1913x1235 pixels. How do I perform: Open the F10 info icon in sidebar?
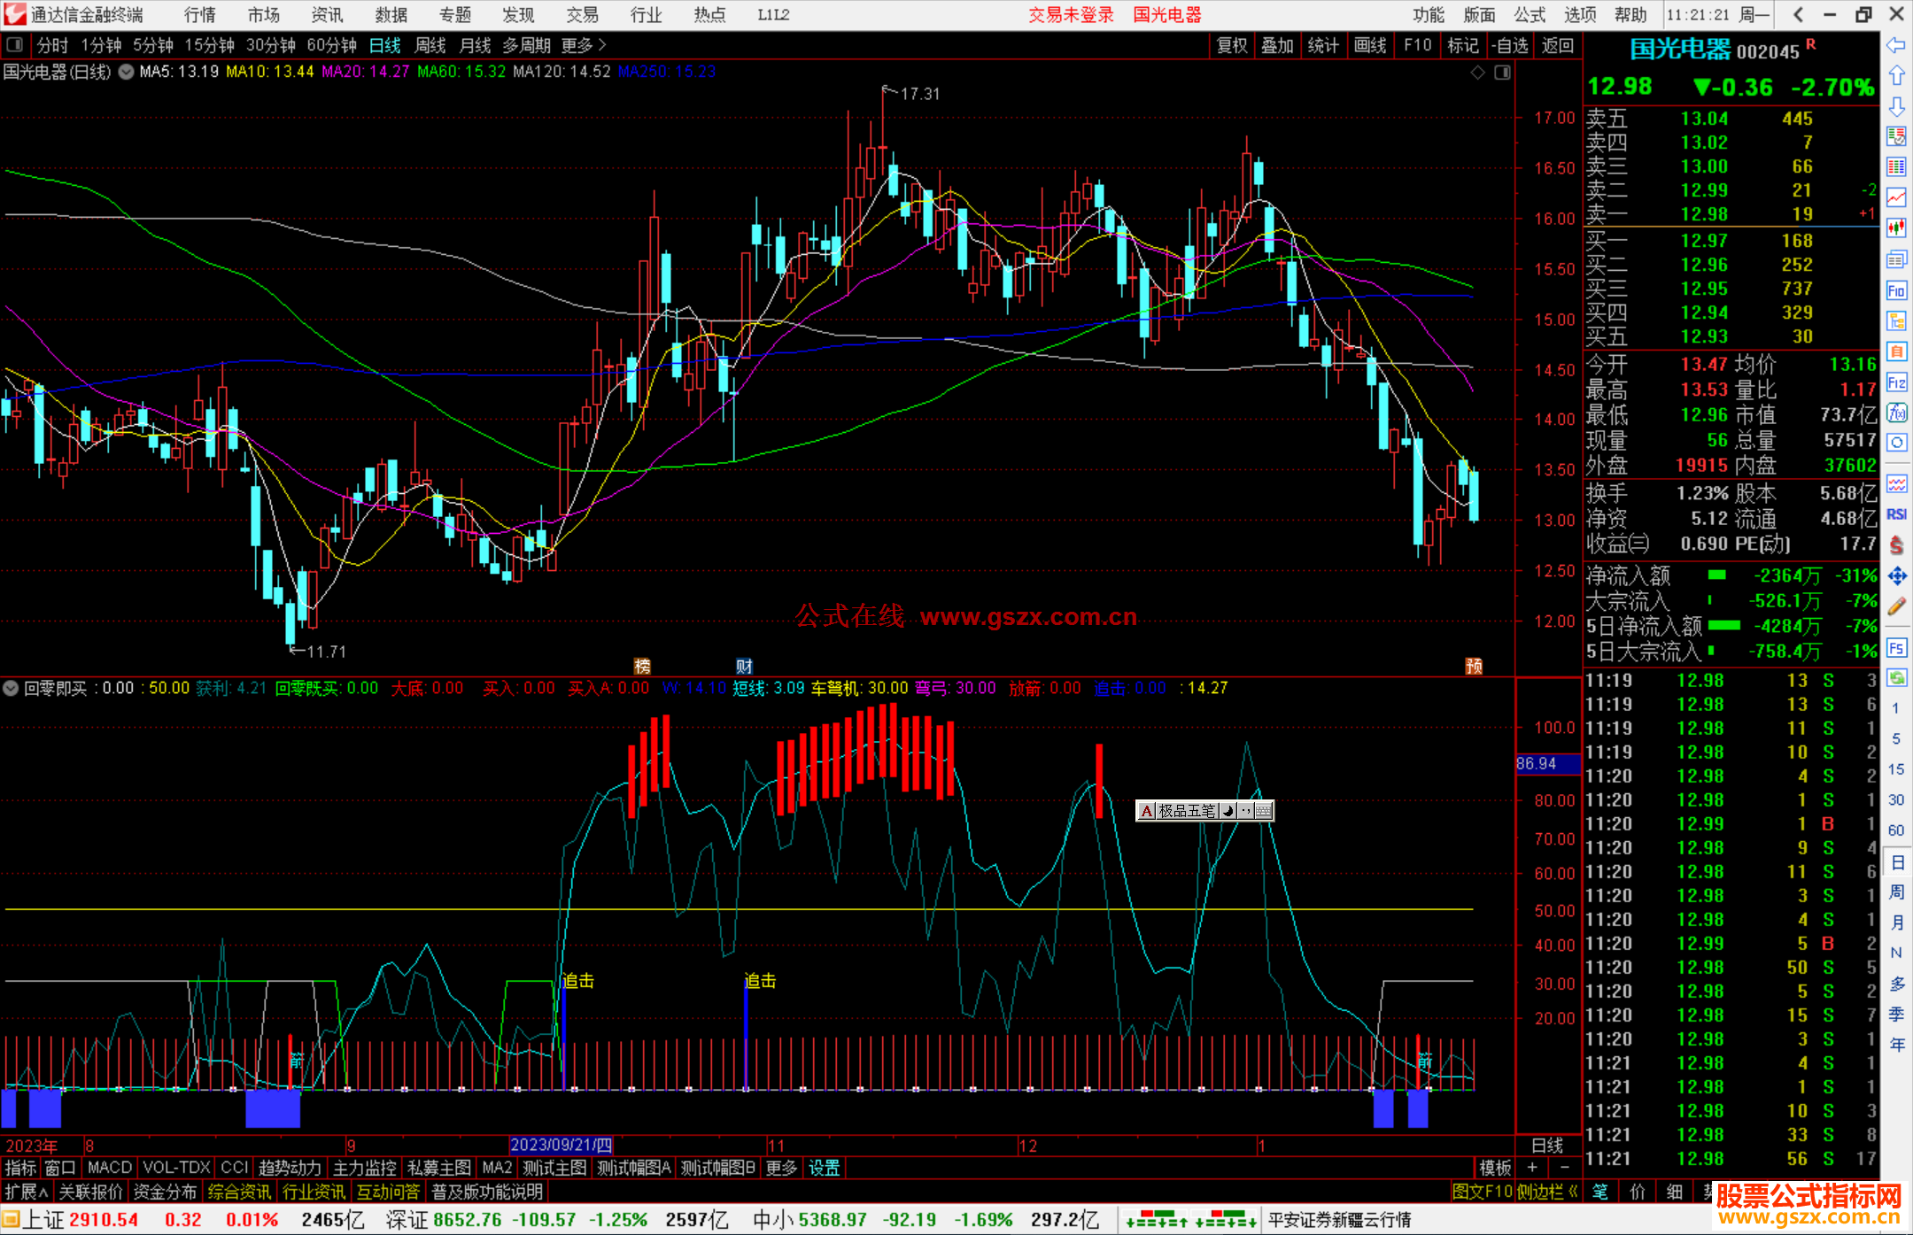pos(1896,290)
